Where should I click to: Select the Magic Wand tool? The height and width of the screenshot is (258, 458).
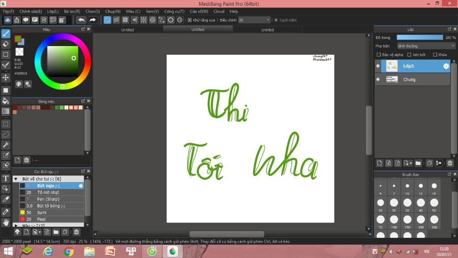tap(5, 145)
